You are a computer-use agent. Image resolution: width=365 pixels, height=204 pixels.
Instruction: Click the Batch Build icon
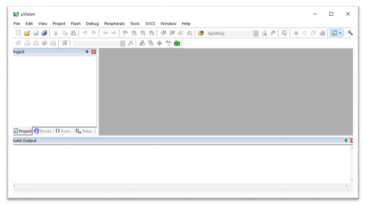(44, 43)
